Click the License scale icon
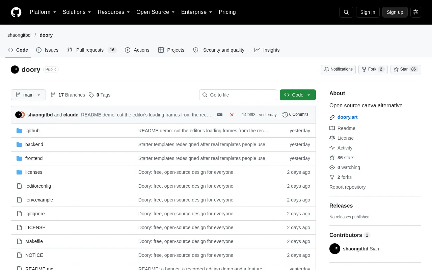Image resolution: width=432 pixels, height=270 pixels. tap(332, 138)
